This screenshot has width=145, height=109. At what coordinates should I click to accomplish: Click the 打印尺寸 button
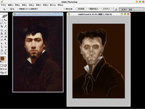[106, 9]
